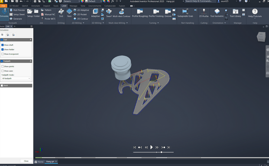Adjust the simulation speed slider handle

coord(162,152)
